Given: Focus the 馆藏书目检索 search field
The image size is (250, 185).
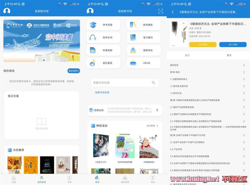Looking at the screenshot, I should [x=125, y=83].
